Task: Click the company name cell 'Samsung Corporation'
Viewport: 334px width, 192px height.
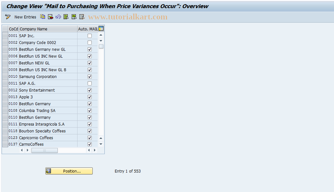Action: tap(48, 76)
